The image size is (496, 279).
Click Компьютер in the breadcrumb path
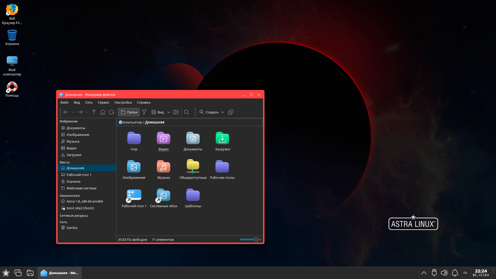click(x=132, y=122)
